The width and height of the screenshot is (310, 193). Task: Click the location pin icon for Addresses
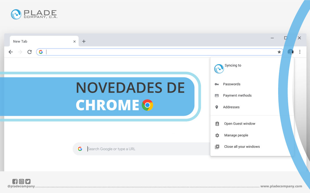coord(217,107)
